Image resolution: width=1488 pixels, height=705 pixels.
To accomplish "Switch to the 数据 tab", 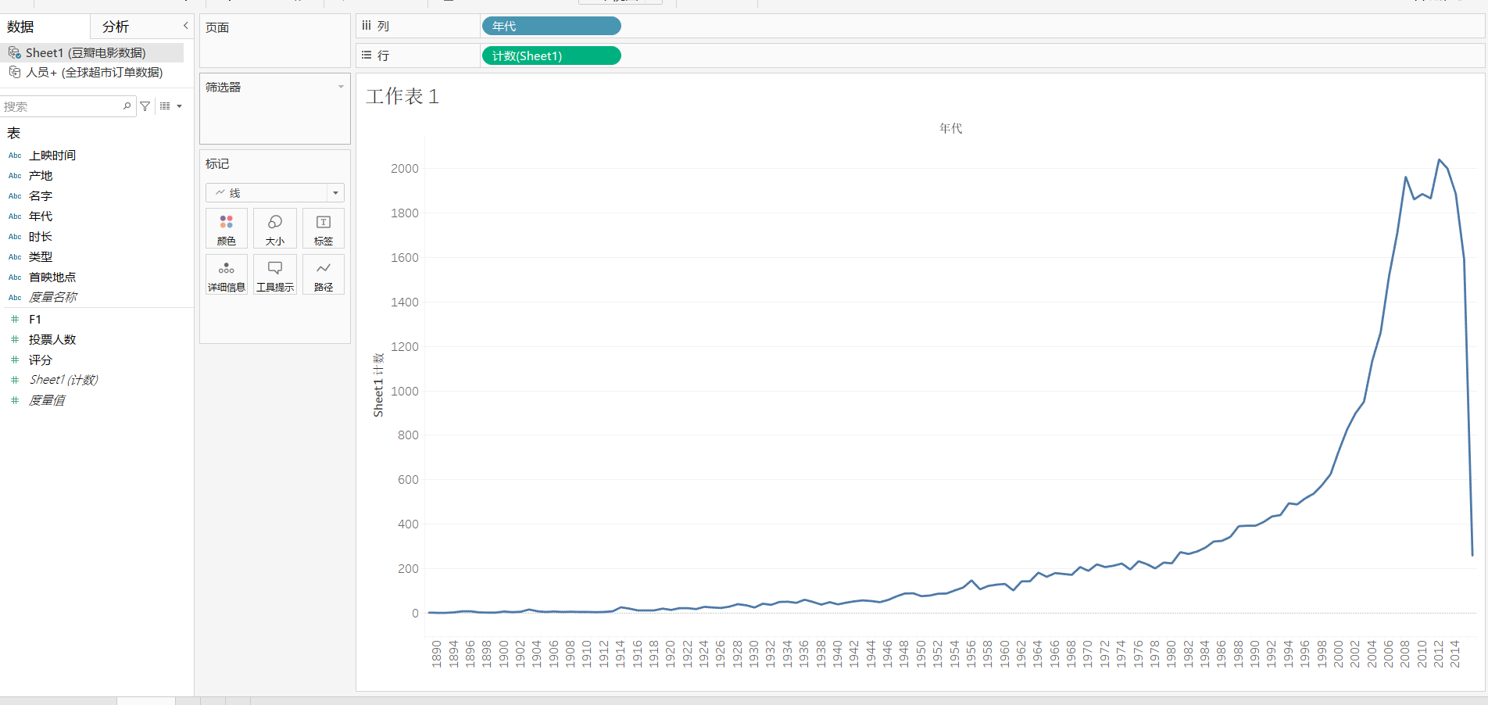I will pos(20,27).
